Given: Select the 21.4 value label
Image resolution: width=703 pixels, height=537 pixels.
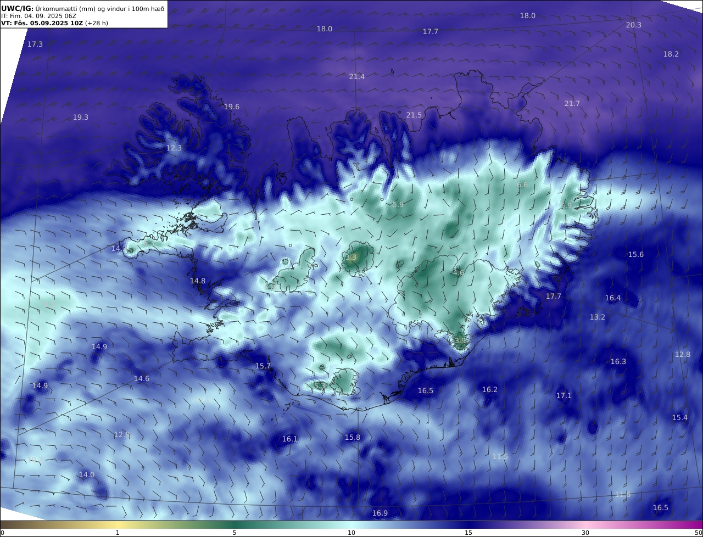Looking at the screenshot, I should [356, 76].
